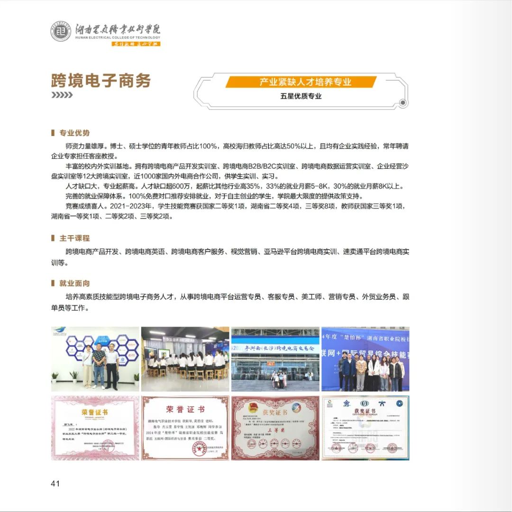
Task: Click the orange 产业紧缺人才培养专业 banner
Action: point(301,82)
